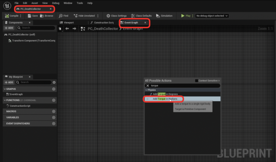276x162 pixels.
Task: Switch to the Viewport tab
Action: pyautogui.click(x=67, y=22)
